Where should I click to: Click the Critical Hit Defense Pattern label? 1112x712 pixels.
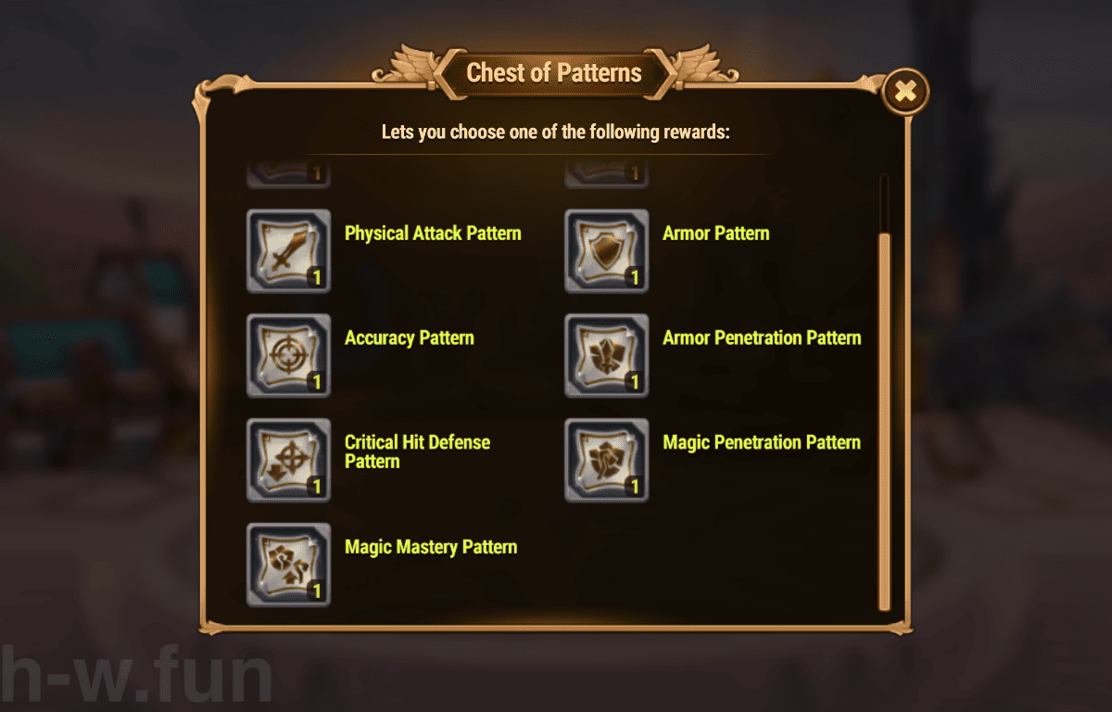pos(417,452)
